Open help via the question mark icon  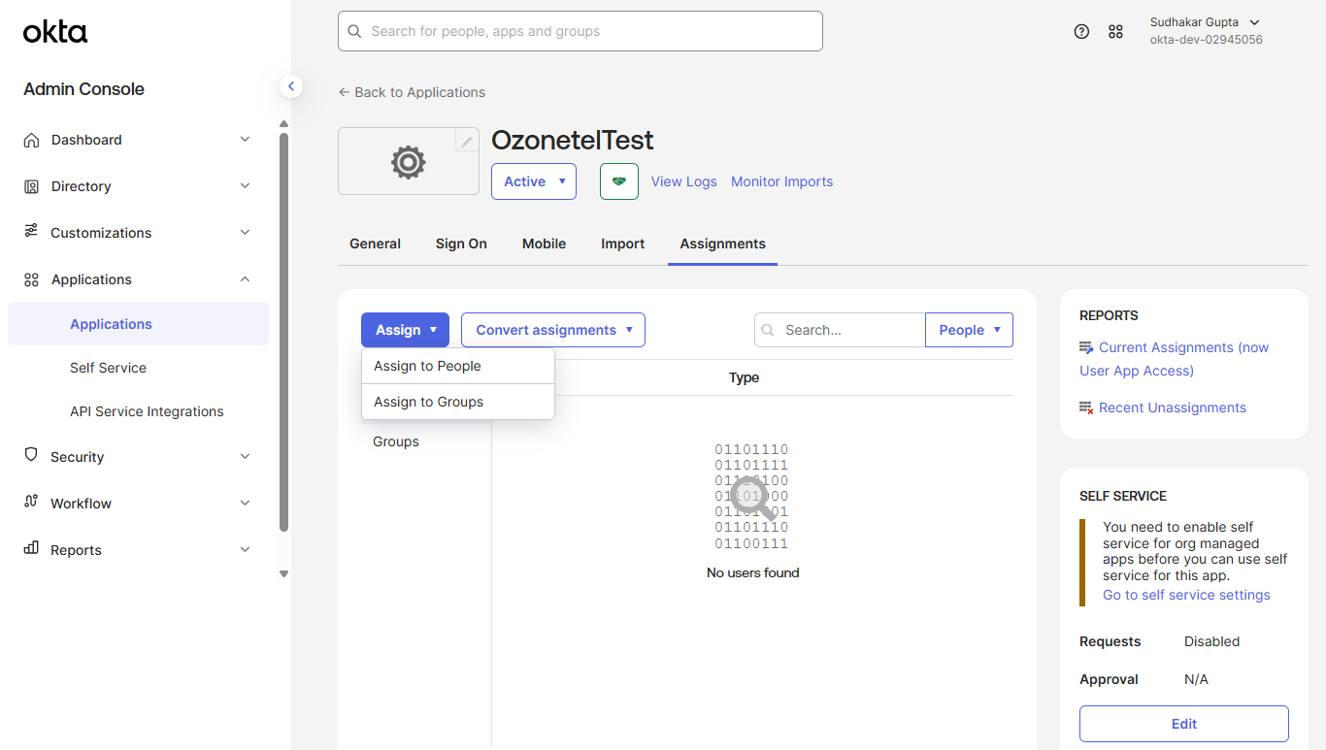(1081, 31)
